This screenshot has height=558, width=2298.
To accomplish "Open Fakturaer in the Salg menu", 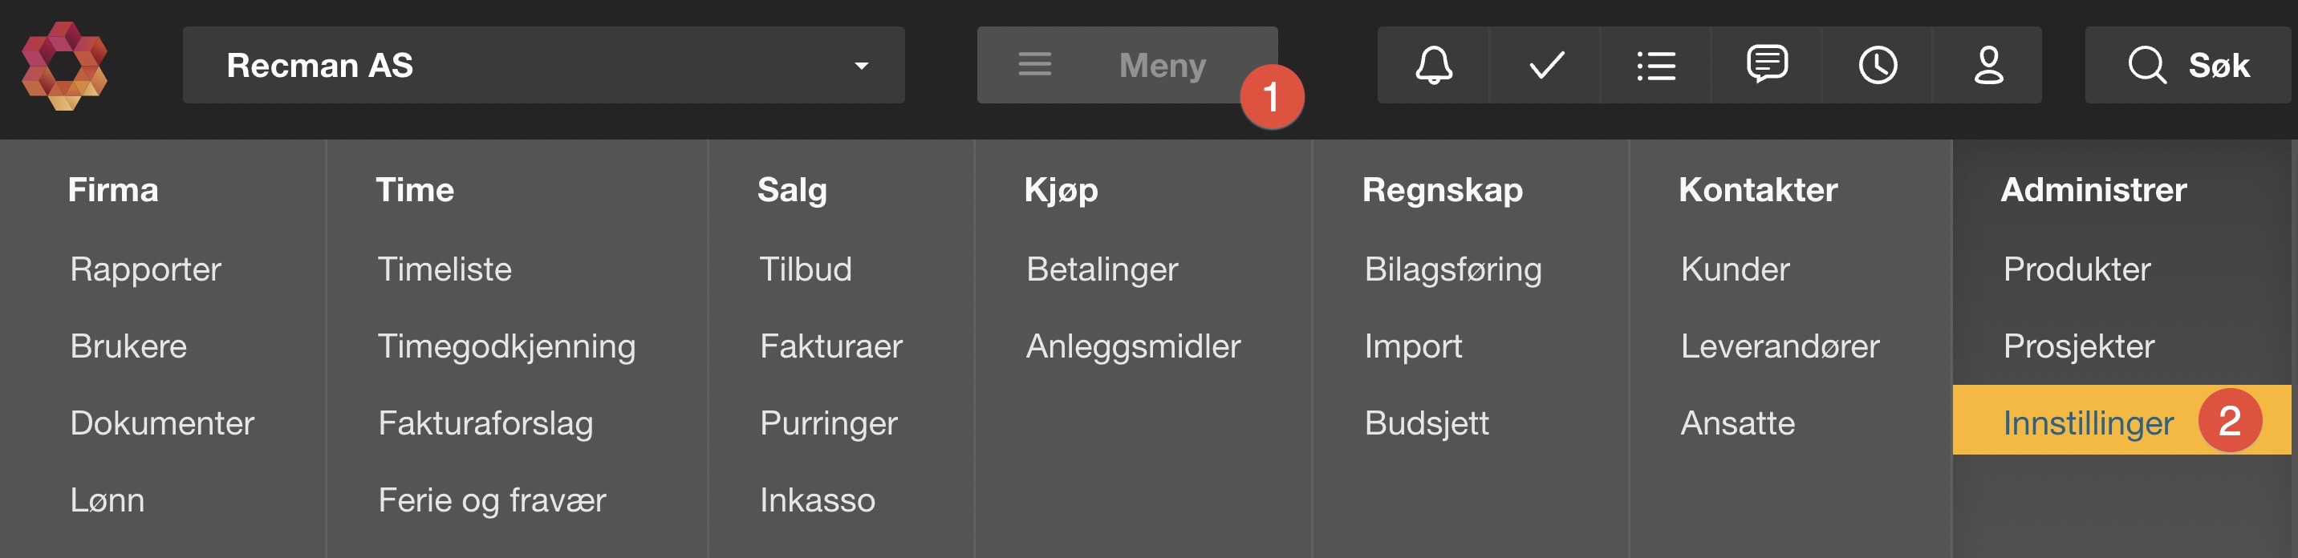I will (830, 346).
